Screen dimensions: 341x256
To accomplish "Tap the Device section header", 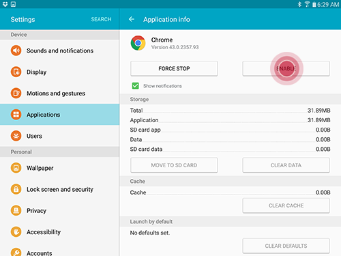I will (59, 35).
